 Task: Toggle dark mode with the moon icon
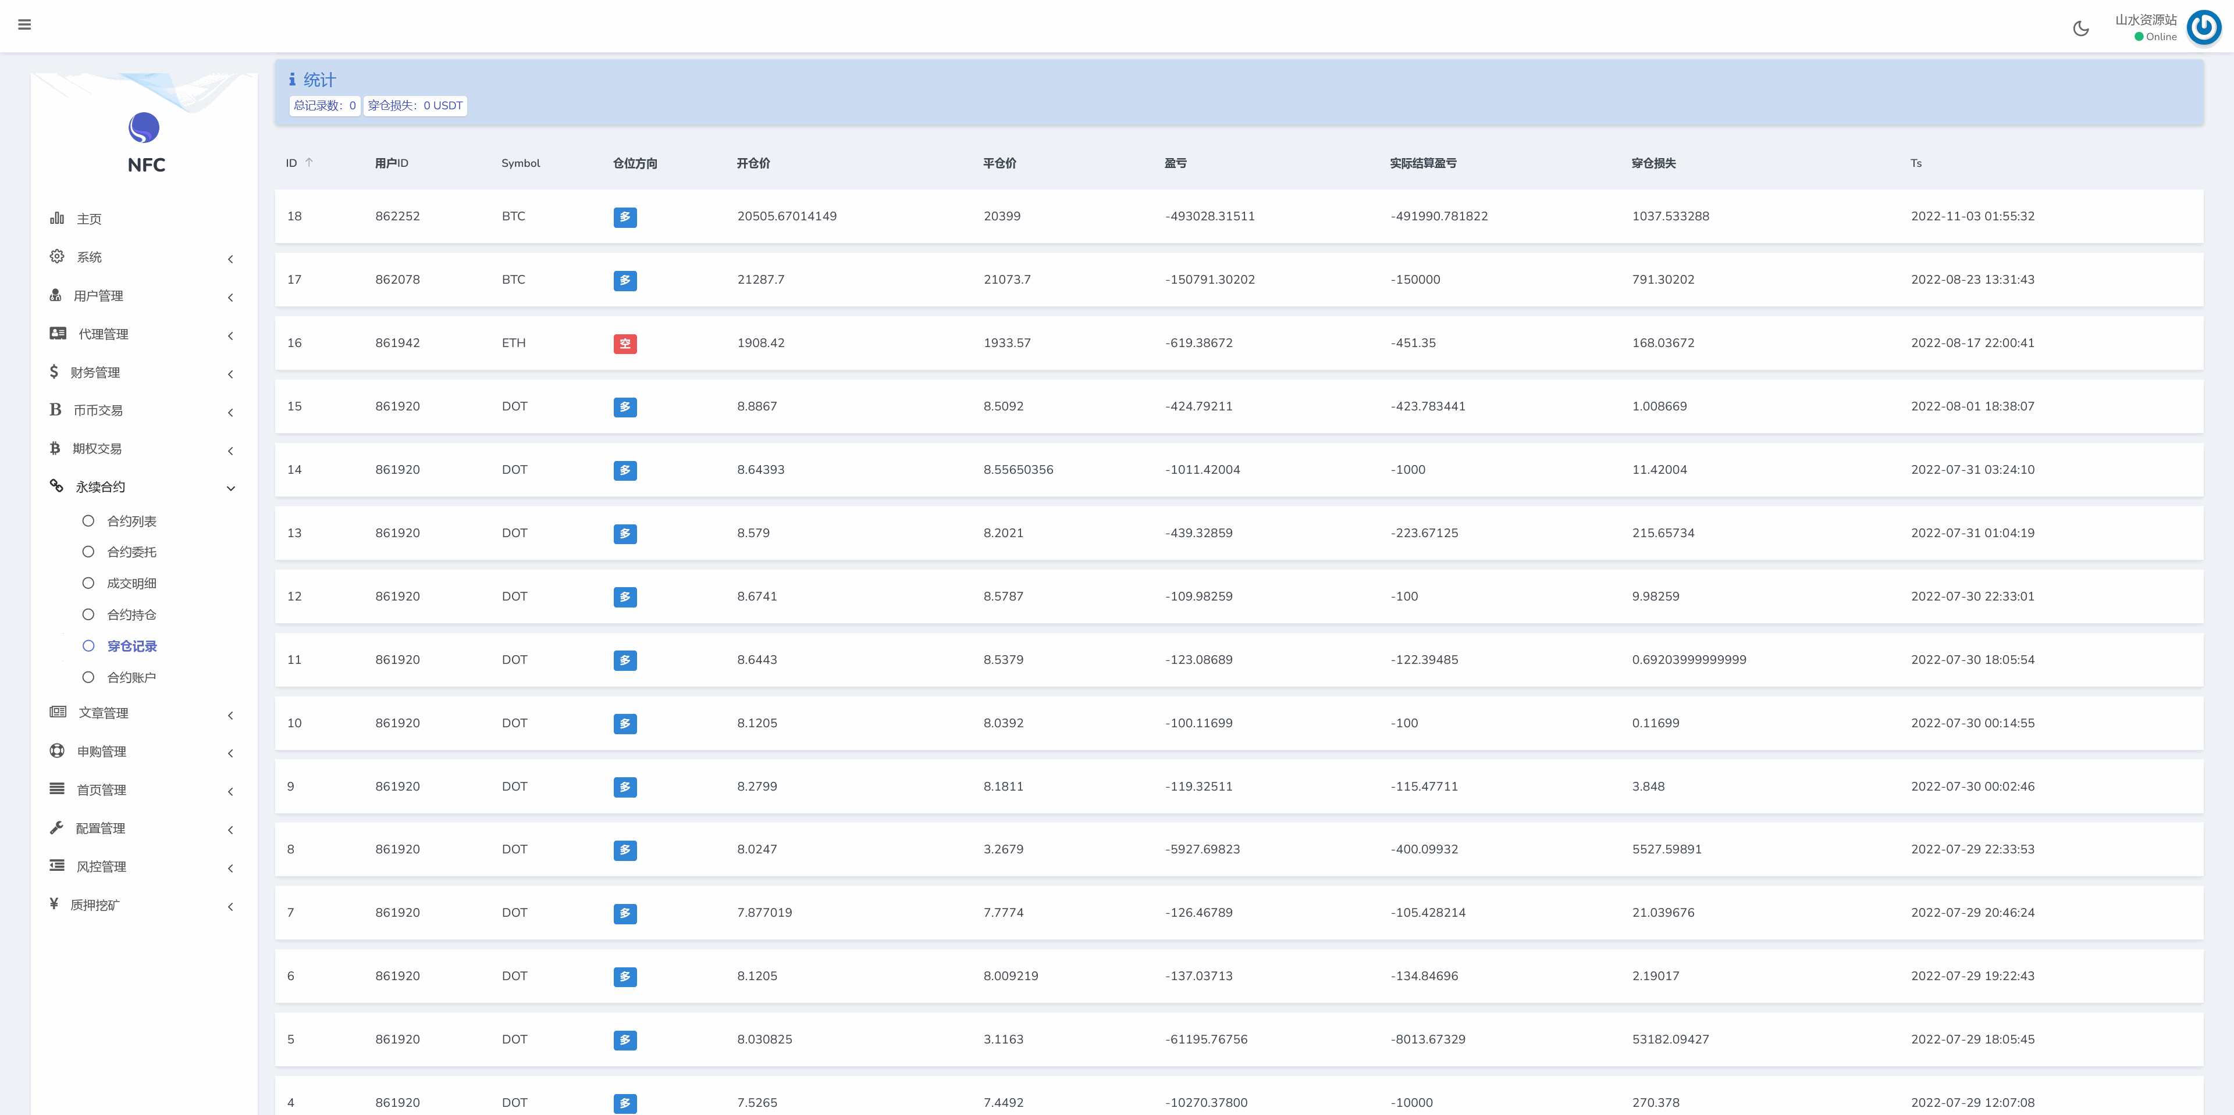click(x=2080, y=28)
